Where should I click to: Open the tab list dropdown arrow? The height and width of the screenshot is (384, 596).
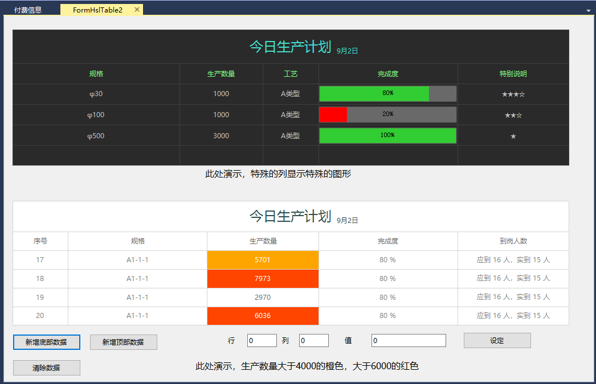click(x=588, y=11)
